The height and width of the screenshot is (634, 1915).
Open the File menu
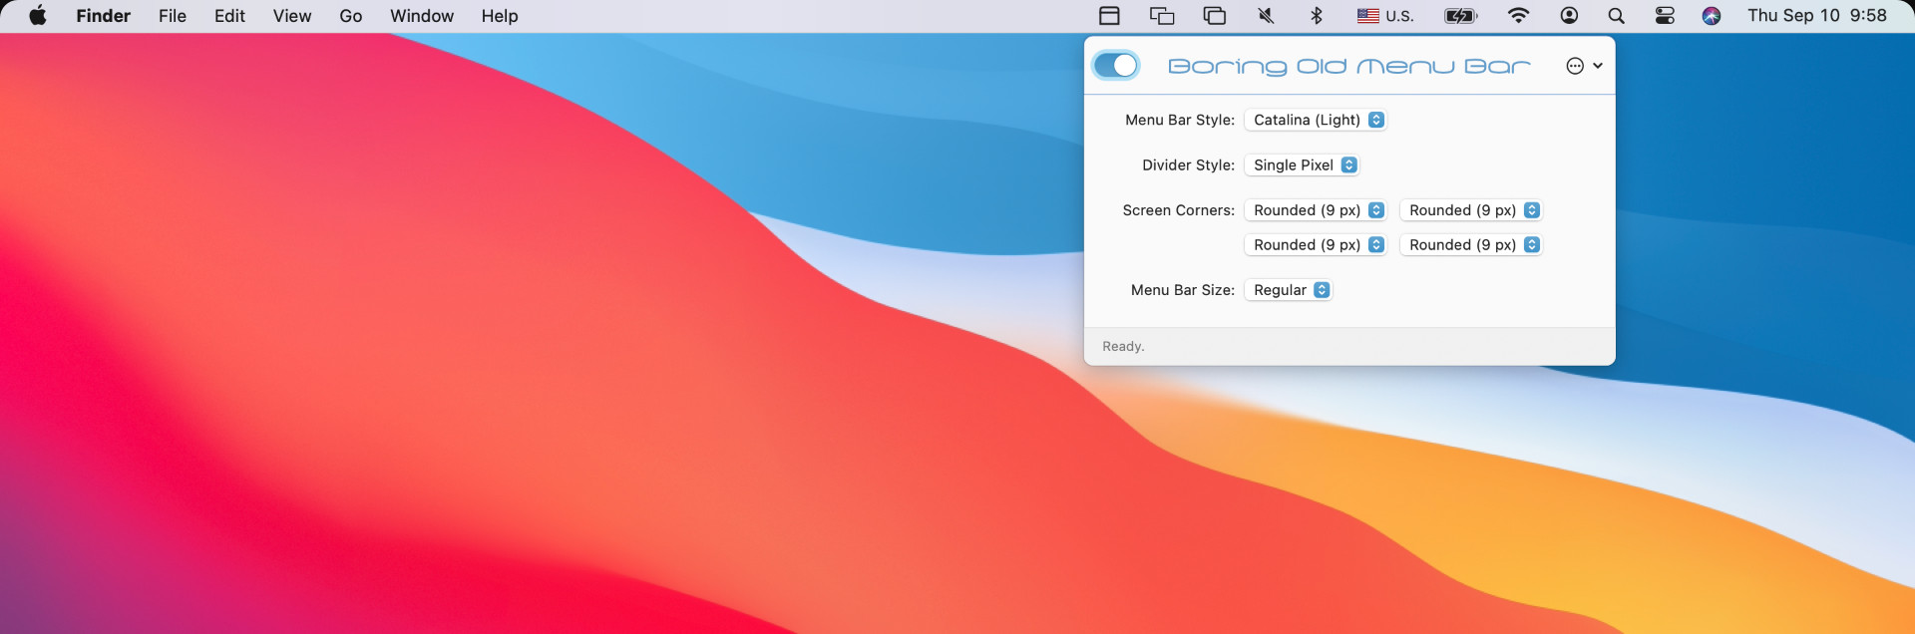[173, 16]
